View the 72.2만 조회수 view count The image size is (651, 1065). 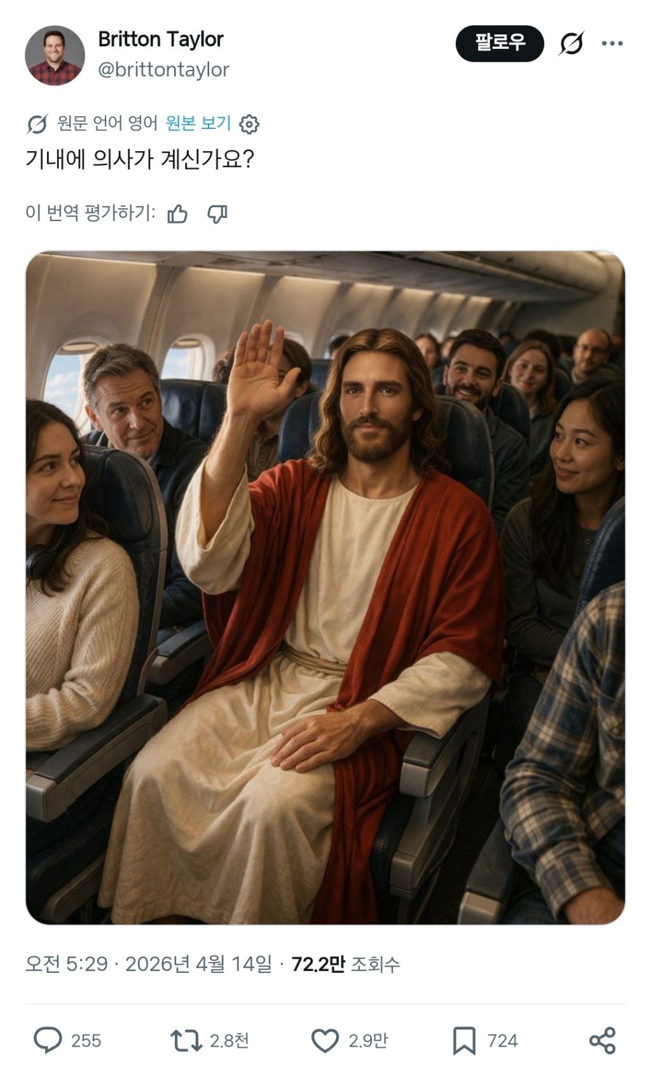[x=346, y=965]
